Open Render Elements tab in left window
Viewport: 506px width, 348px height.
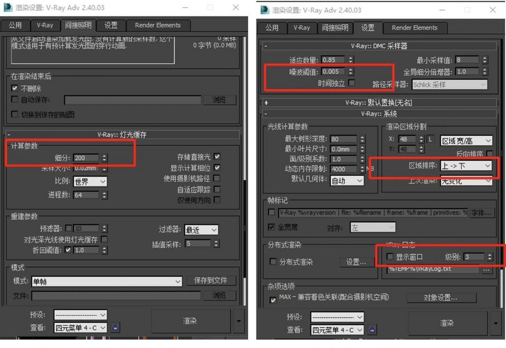point(158,25)
